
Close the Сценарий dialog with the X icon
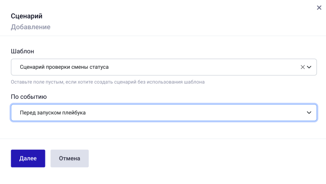point(319,8)
